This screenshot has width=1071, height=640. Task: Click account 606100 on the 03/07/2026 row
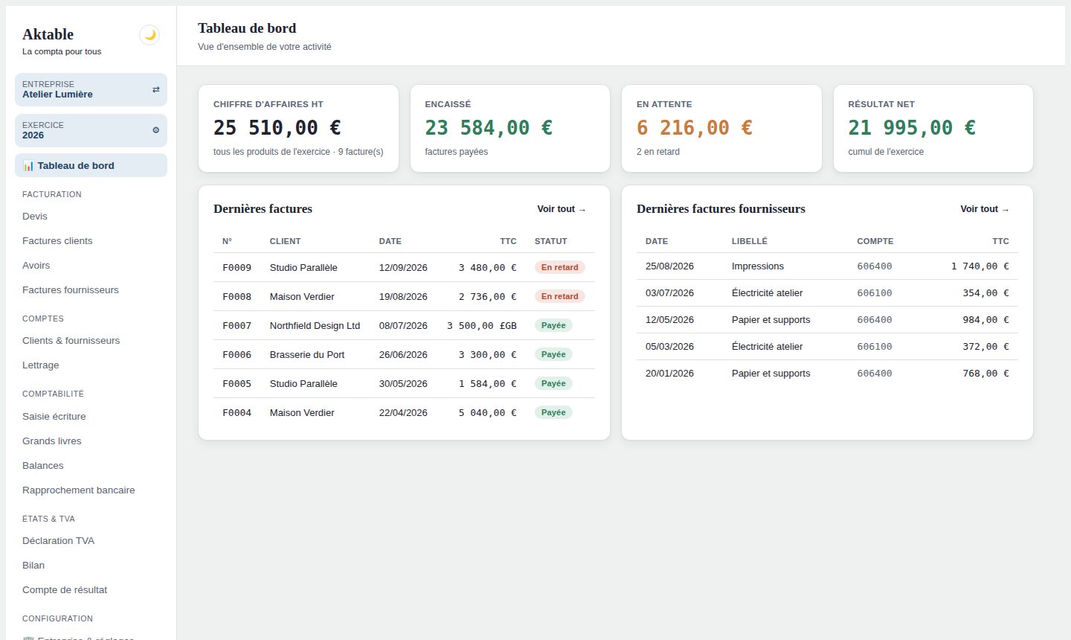tap(875, 293)
